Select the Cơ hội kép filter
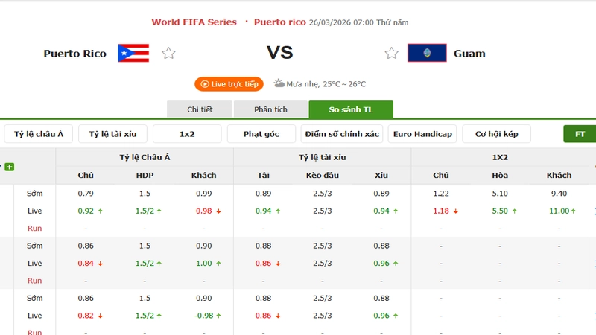The image size is (596, 335). coord(496,134)
